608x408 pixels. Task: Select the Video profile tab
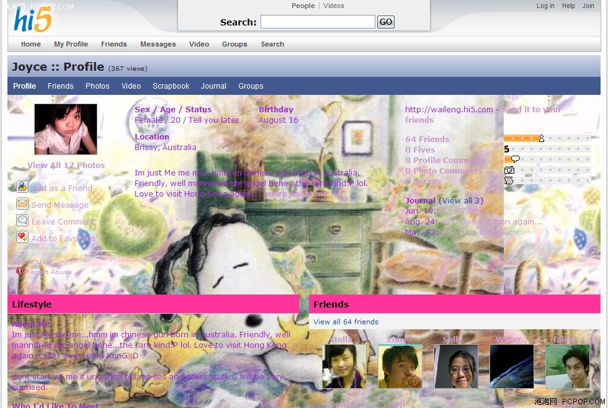(x=131, y=86)
